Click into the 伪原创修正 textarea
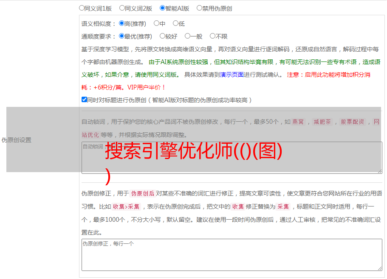 click(x=232, y=255)
